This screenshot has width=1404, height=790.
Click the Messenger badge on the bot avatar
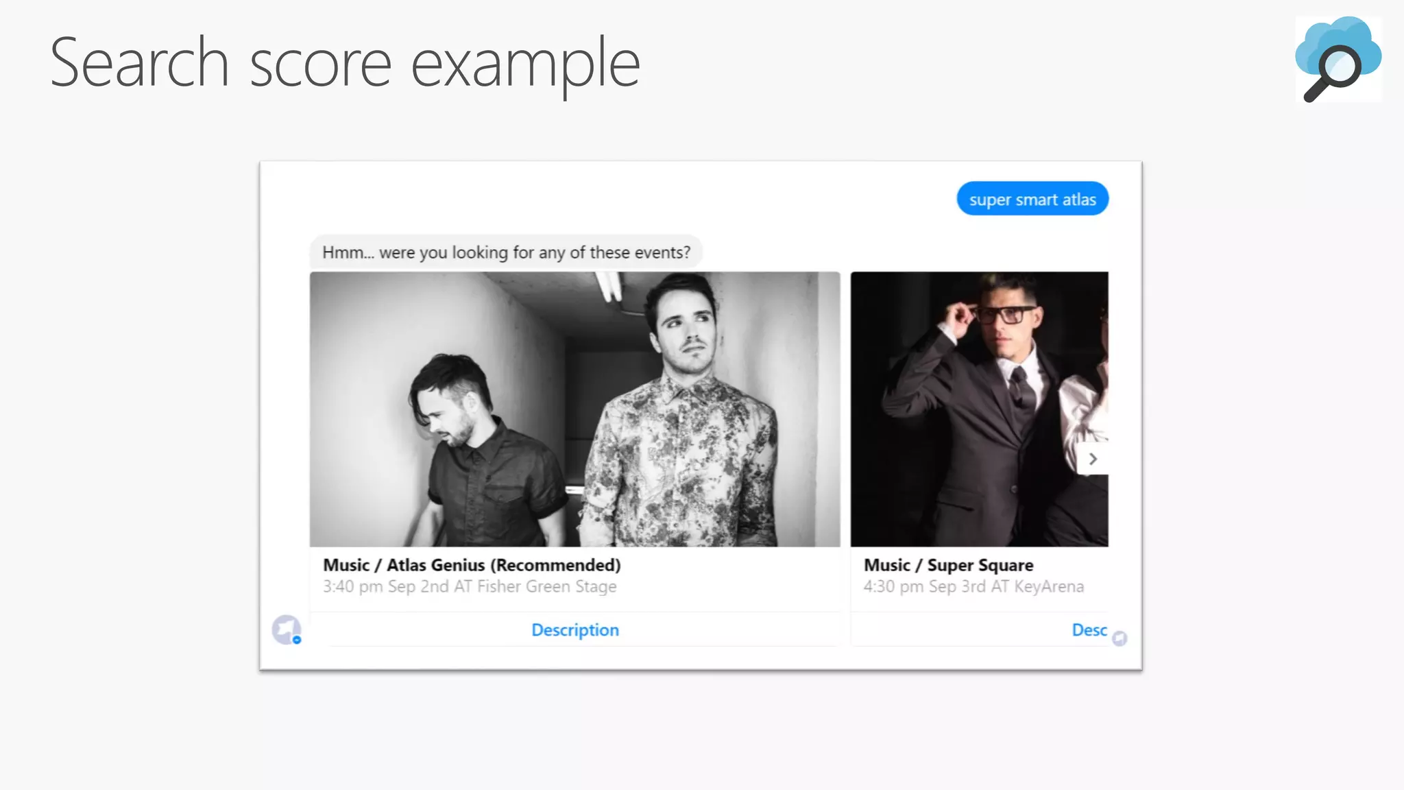[x=297, y=640]
